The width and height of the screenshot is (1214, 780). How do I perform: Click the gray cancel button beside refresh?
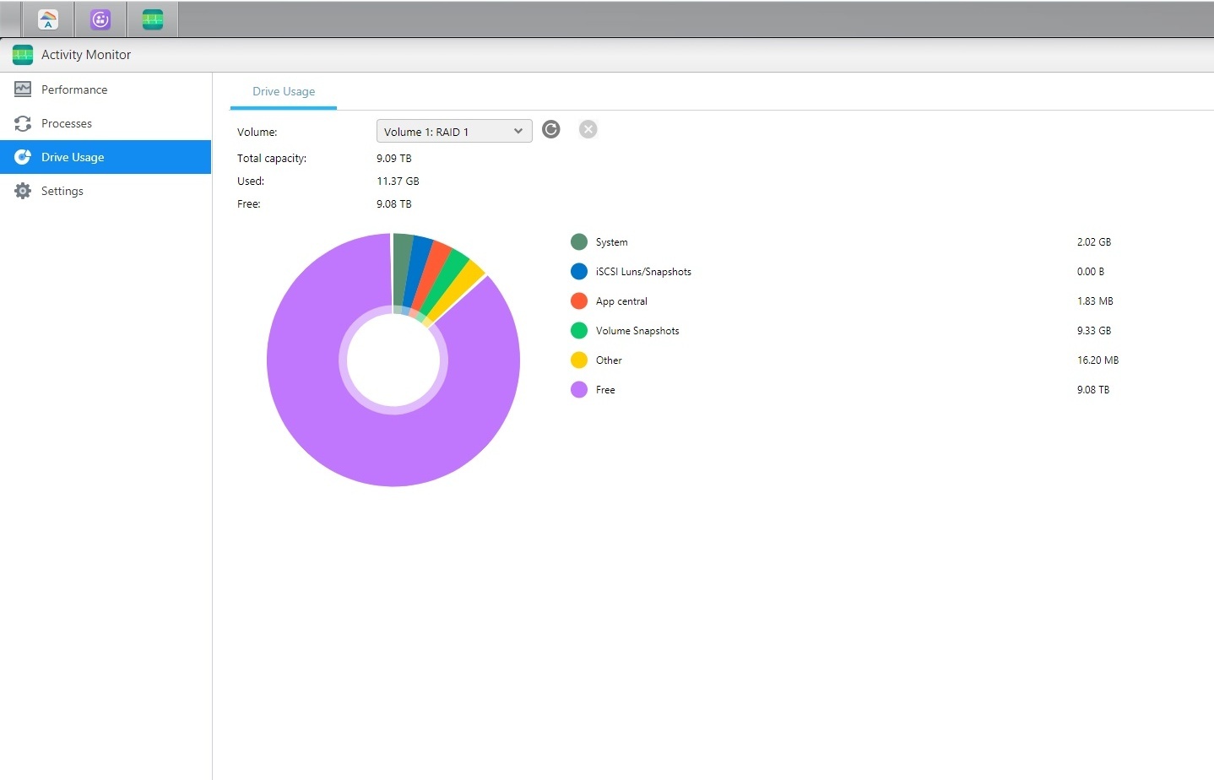588,129
